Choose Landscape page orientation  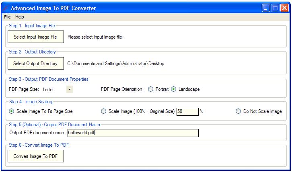174,89
